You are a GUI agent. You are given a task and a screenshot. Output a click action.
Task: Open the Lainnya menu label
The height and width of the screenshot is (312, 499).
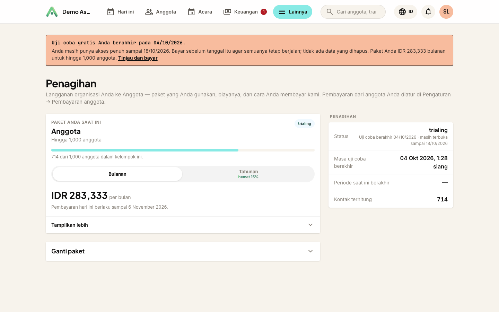298,12
